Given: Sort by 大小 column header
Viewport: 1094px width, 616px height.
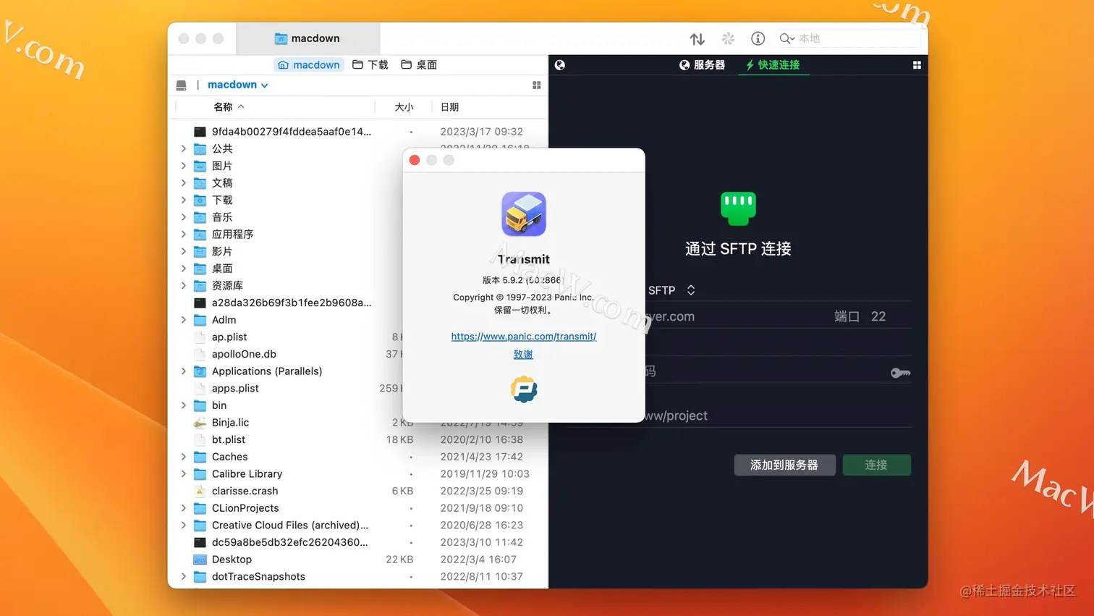Looking at the screenshot, I should tap(404, 106).
